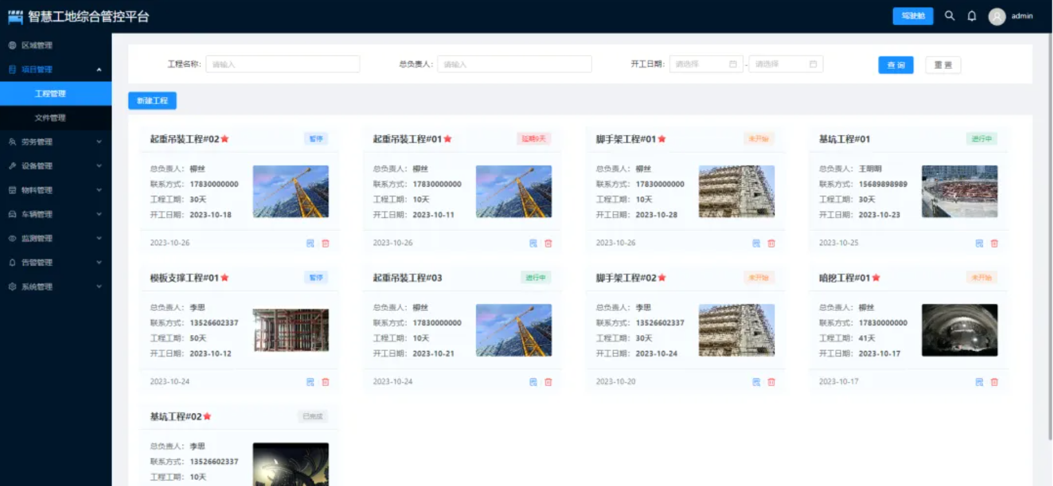Click the 进行中 tag on 基坑工程#01
The width and height of the screenshot is (1053, 486).
982,139
